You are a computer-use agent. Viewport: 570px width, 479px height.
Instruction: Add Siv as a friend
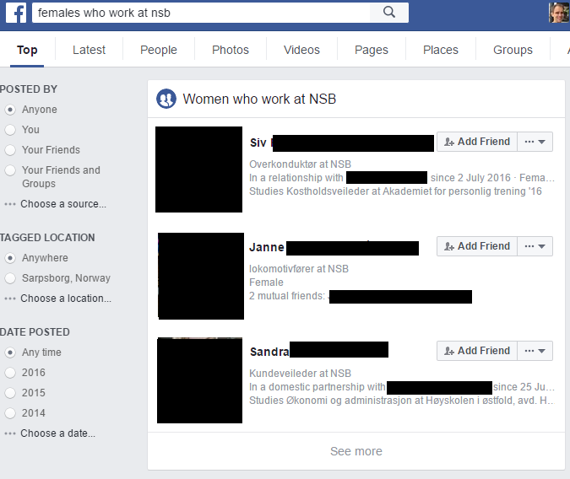[477, 142]
